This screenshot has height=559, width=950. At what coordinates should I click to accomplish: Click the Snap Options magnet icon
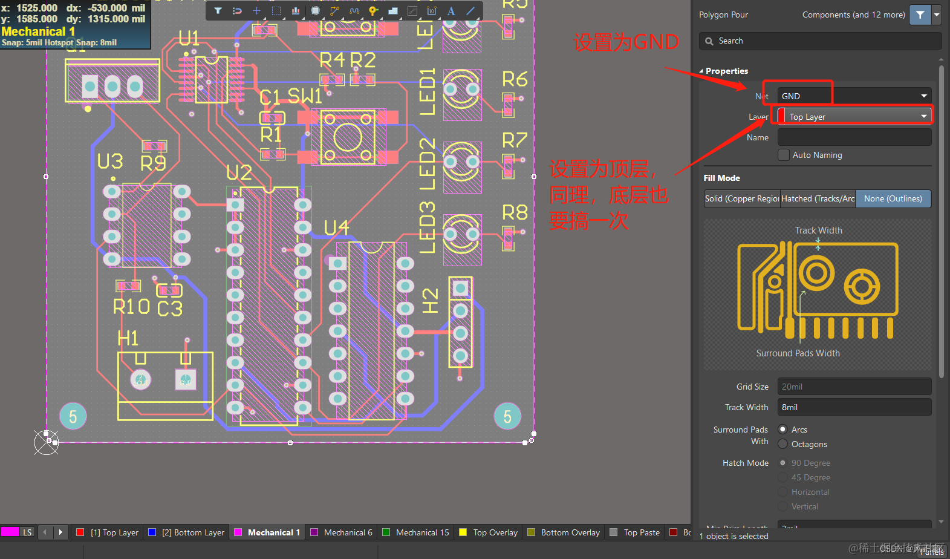(238, 11)
